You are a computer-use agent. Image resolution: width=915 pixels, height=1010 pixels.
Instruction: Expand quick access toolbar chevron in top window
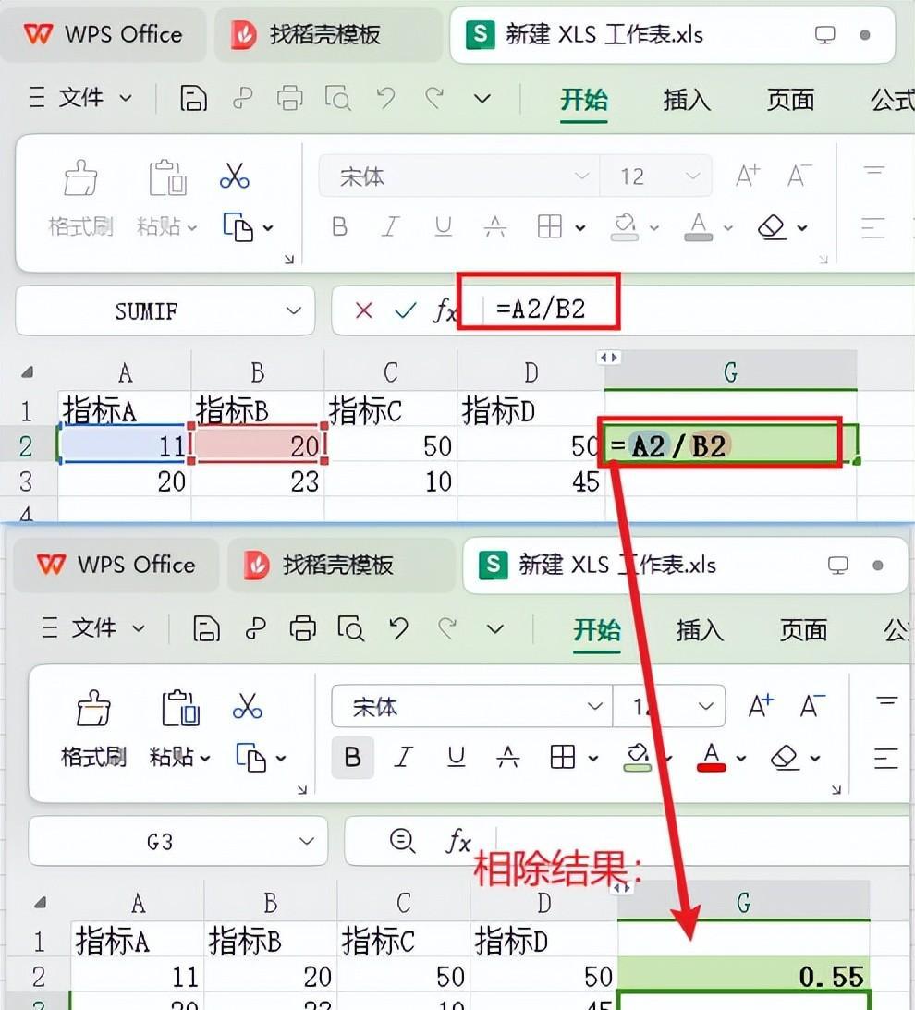click(482, 99)
